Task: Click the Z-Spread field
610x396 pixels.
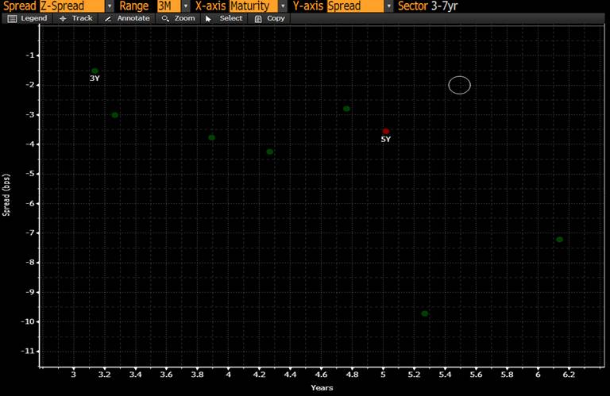Action: coord(72,6)
